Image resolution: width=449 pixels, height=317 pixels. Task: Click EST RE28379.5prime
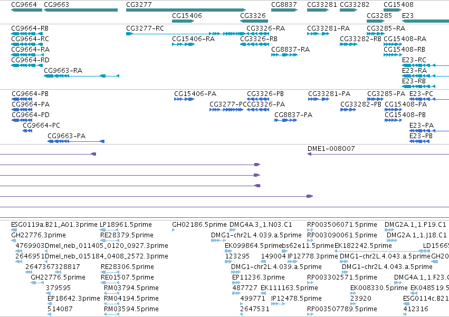127,235
